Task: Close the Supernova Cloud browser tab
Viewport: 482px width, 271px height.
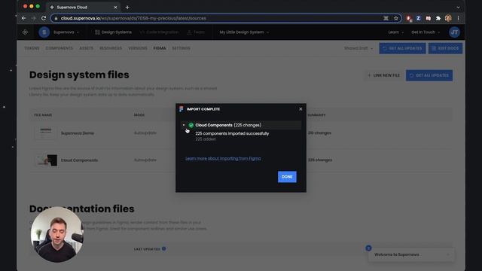Action: coord(115,7)
